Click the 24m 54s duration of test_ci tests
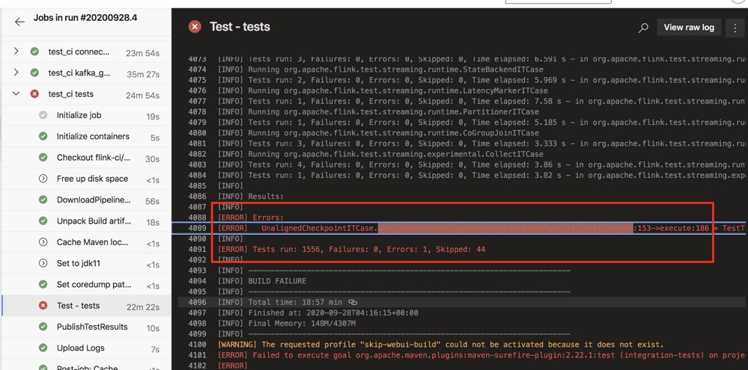 142,95
